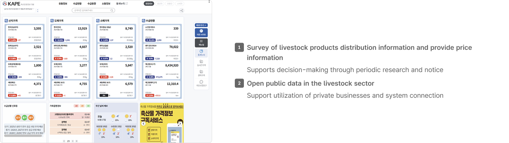This screenshot has width=509, height=143.
Task: Open the 소매가격 panel magnifier icon
Action: (97, 20)
